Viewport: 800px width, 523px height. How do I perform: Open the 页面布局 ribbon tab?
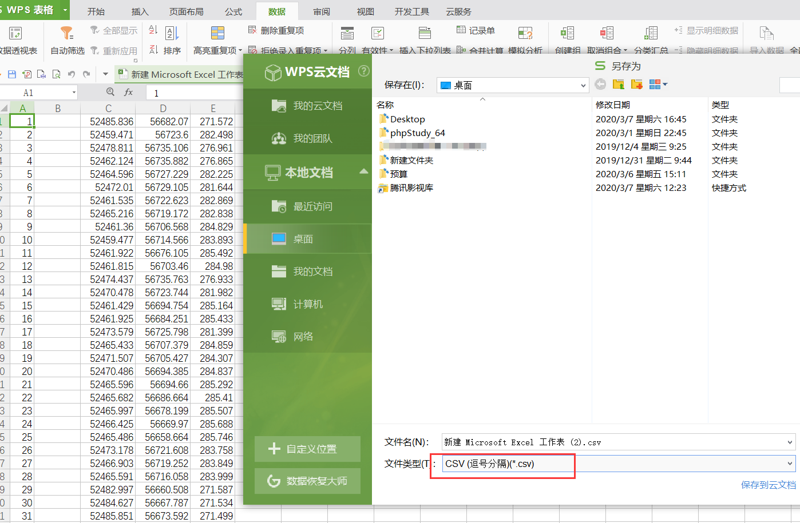tap(186, 11)
